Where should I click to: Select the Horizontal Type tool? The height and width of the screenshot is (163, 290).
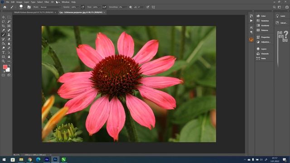[x=3, y=53]
